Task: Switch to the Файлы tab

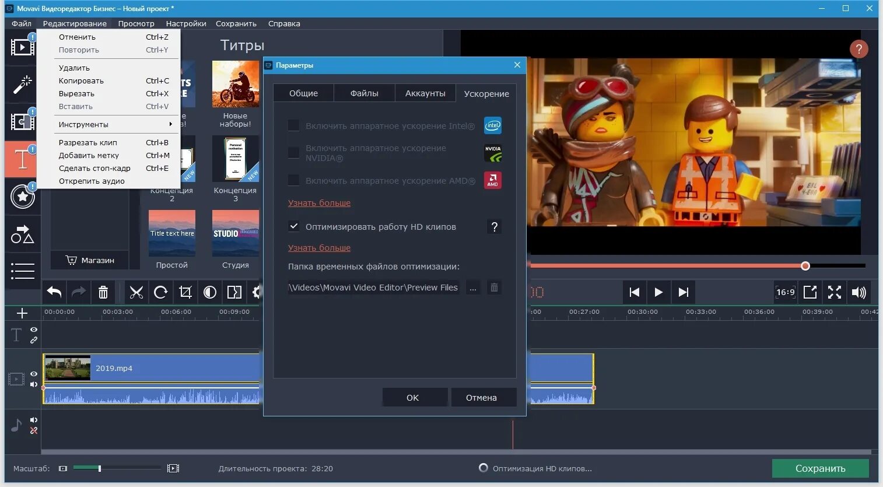Action: [x=365, y=93]
